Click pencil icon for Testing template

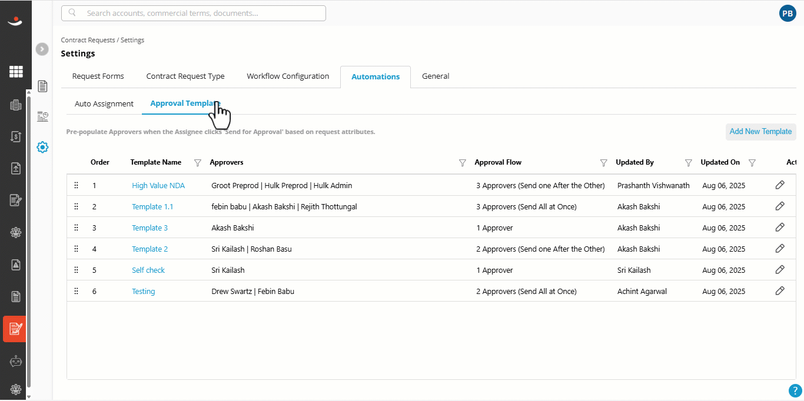pos(780,291)
